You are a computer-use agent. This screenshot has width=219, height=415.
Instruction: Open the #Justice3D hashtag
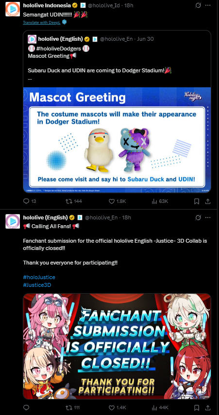[x=37, y=285]
